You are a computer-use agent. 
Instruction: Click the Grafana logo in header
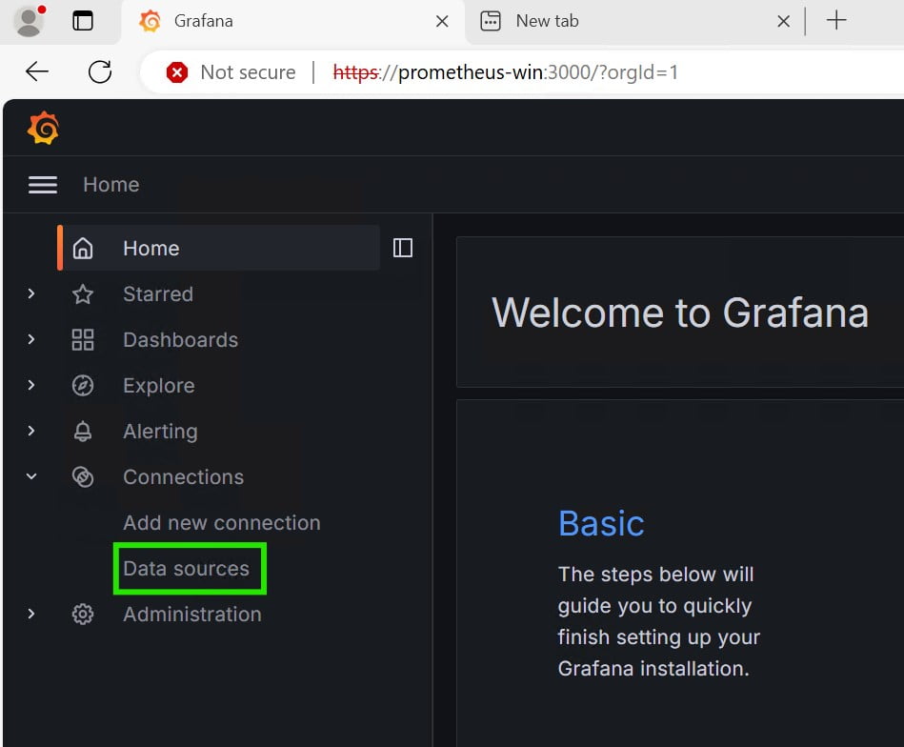pyautogui.click(x=44, y=128)
